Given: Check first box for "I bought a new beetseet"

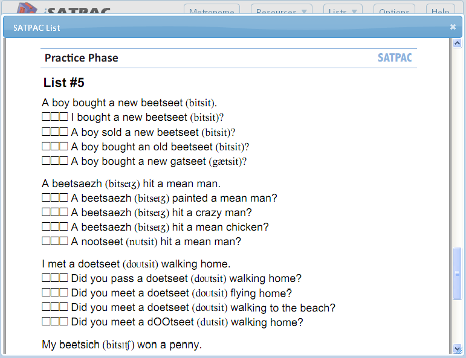Looking at the screenshot, I should 46,117.
